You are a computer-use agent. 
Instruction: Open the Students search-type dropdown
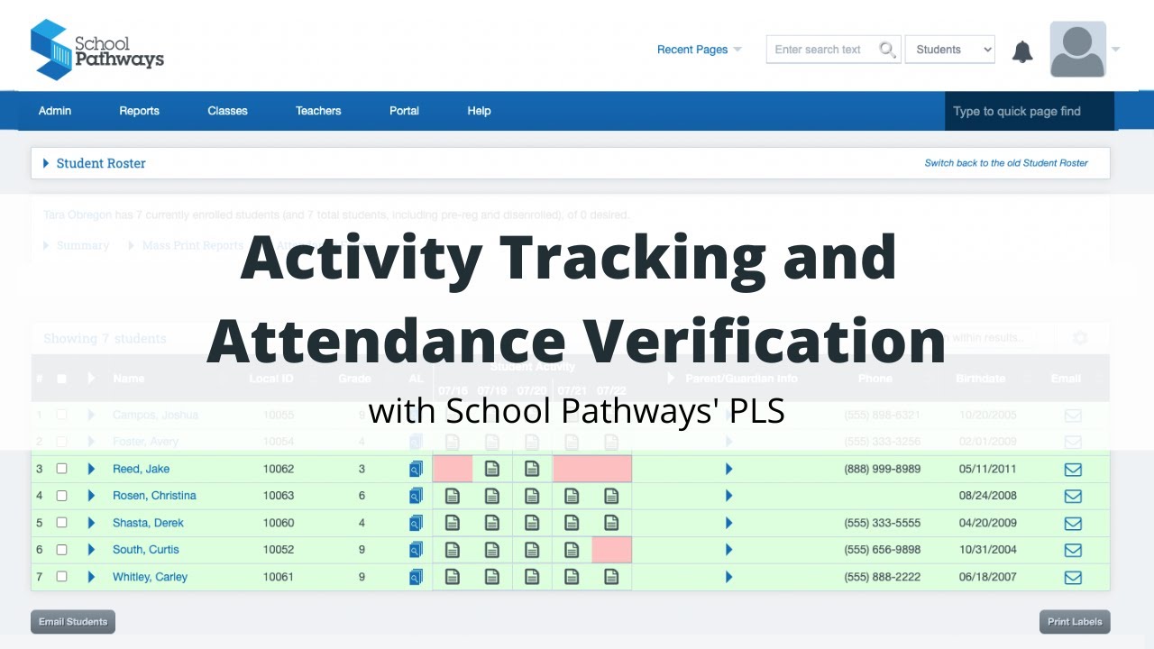[x=949, y=50]
